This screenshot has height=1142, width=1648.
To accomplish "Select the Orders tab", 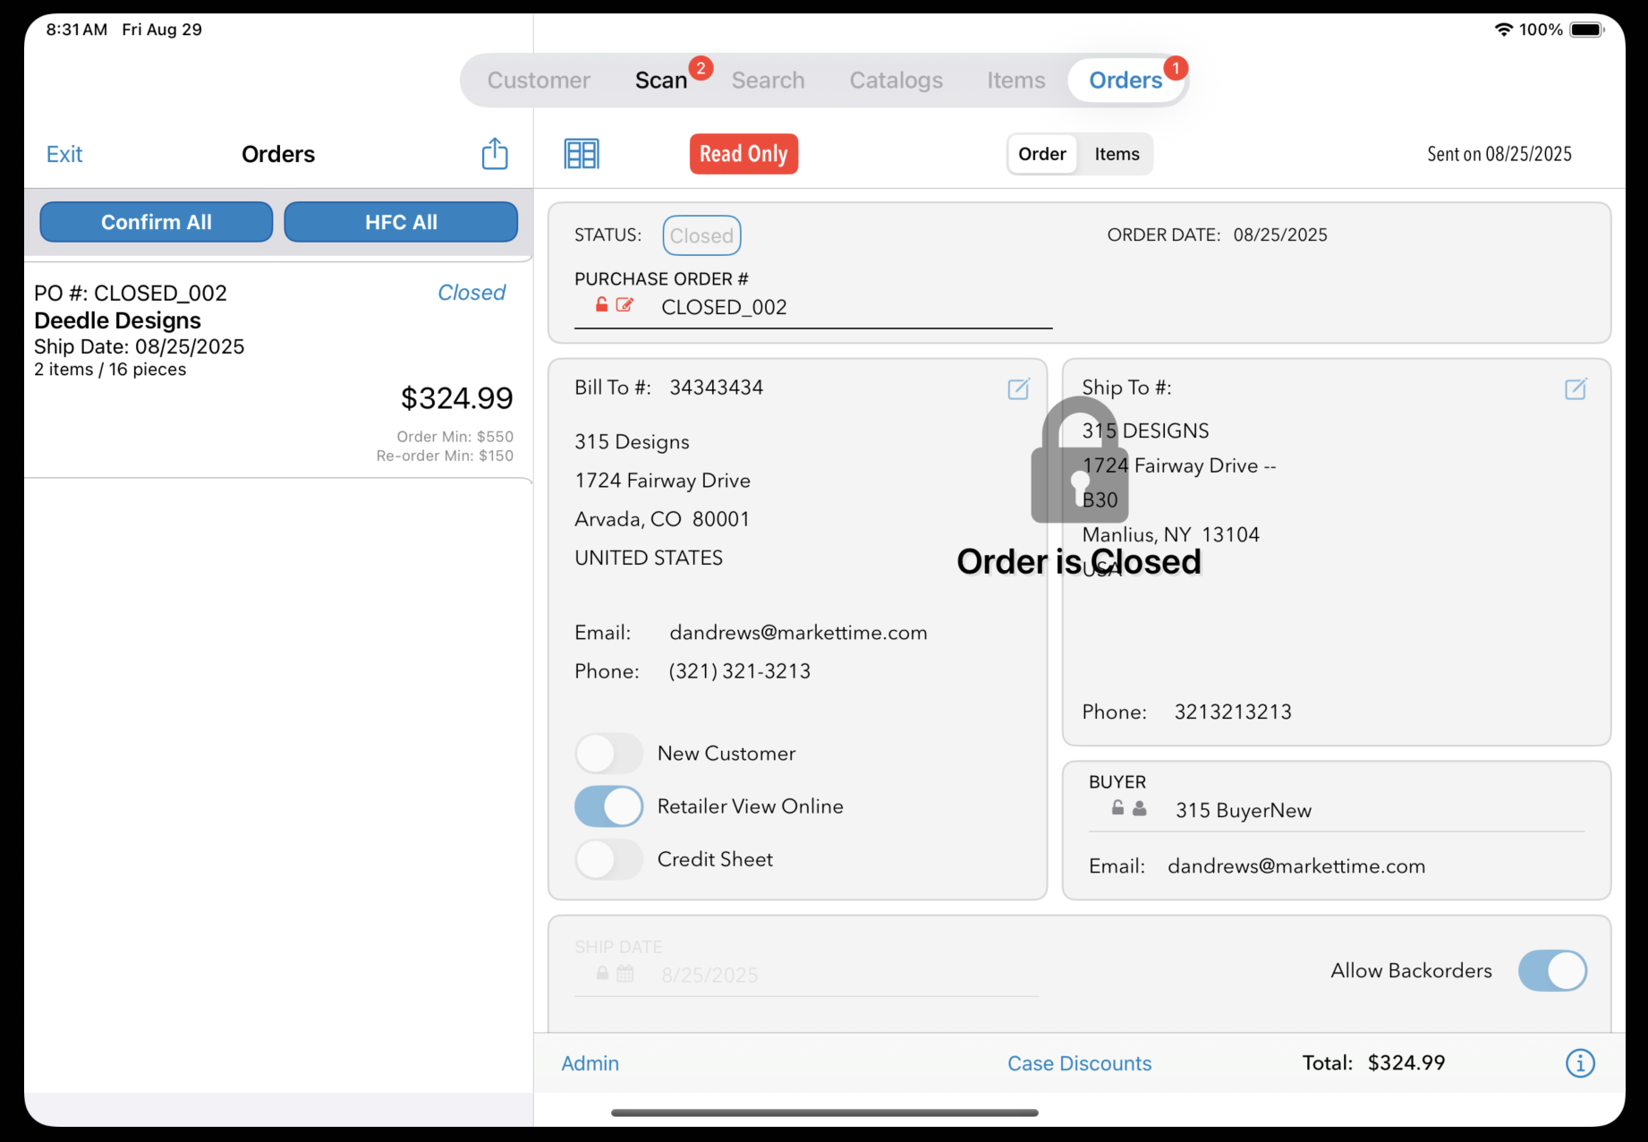I will 1126,81.
